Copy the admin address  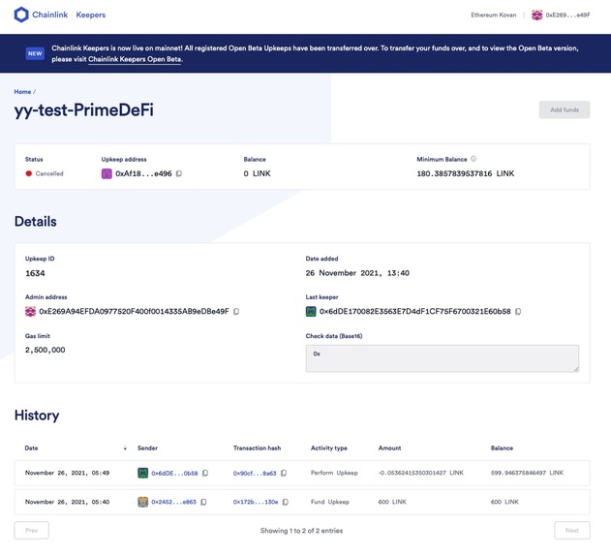(236, 312)
